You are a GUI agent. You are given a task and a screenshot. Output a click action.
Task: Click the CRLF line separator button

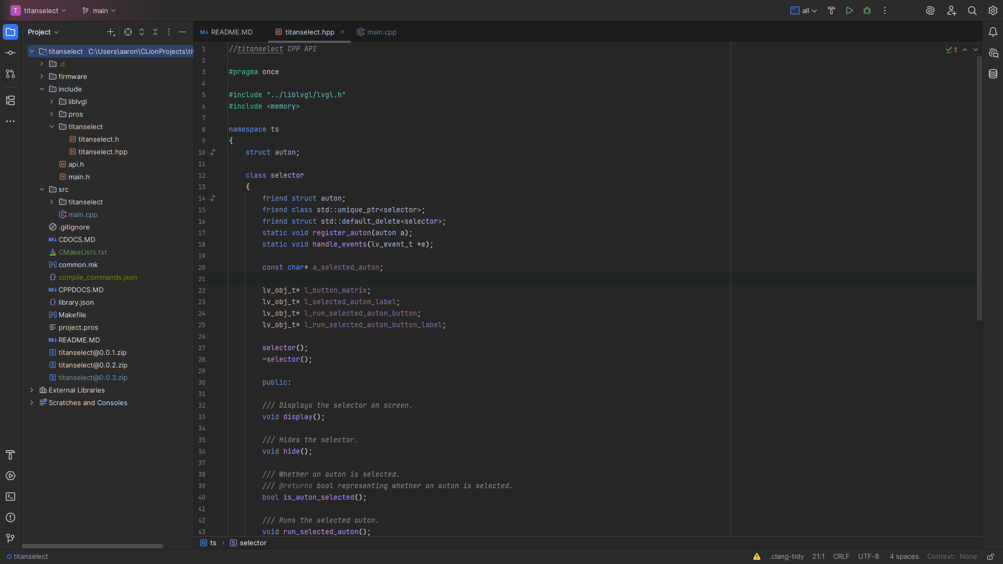tap(841, 557)
